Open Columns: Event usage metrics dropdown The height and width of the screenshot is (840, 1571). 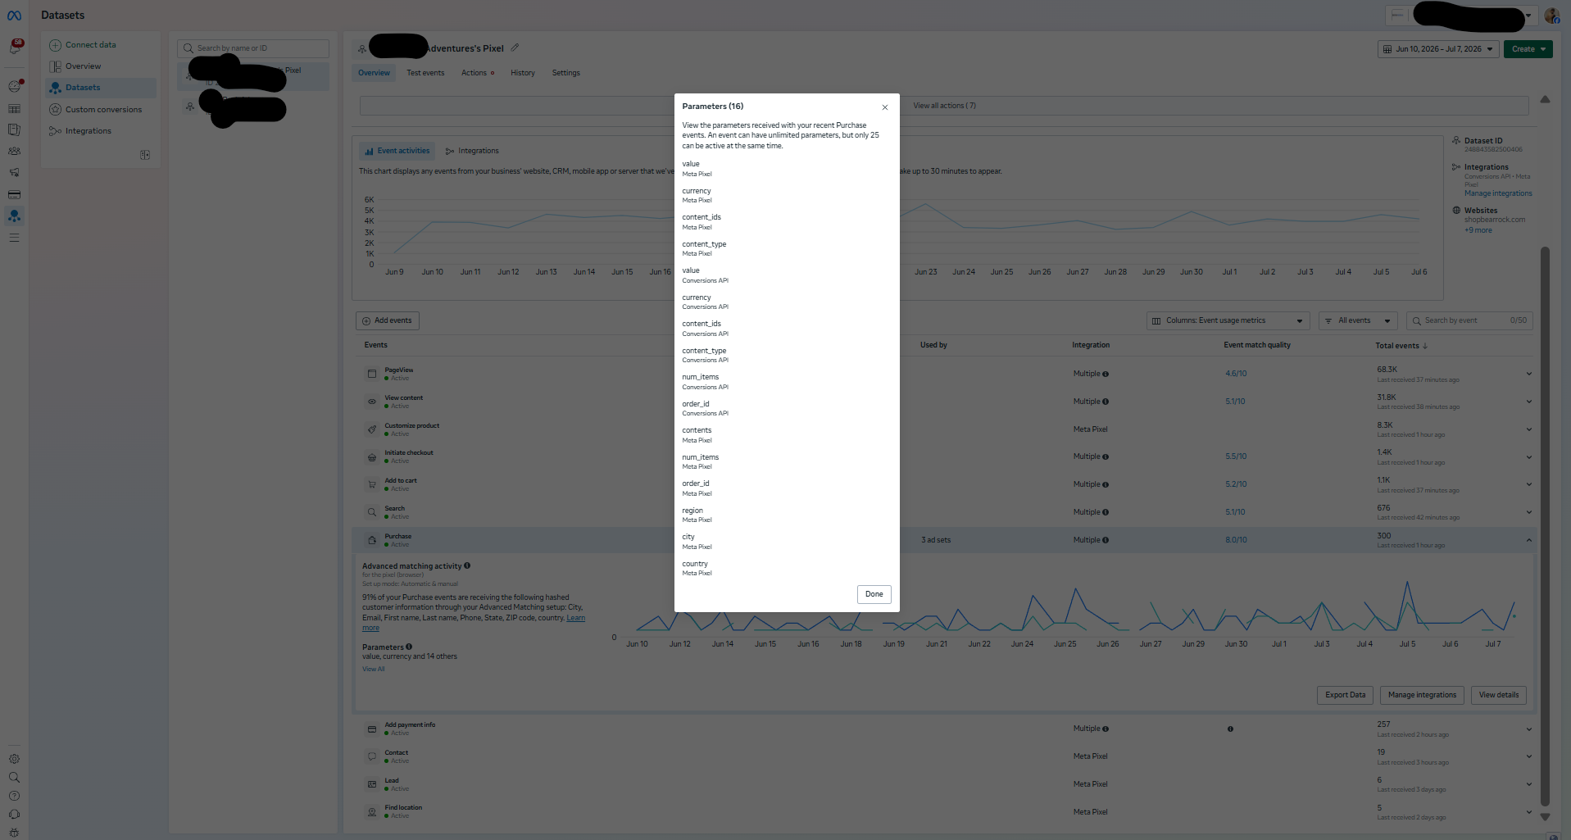coord(1228,320)
